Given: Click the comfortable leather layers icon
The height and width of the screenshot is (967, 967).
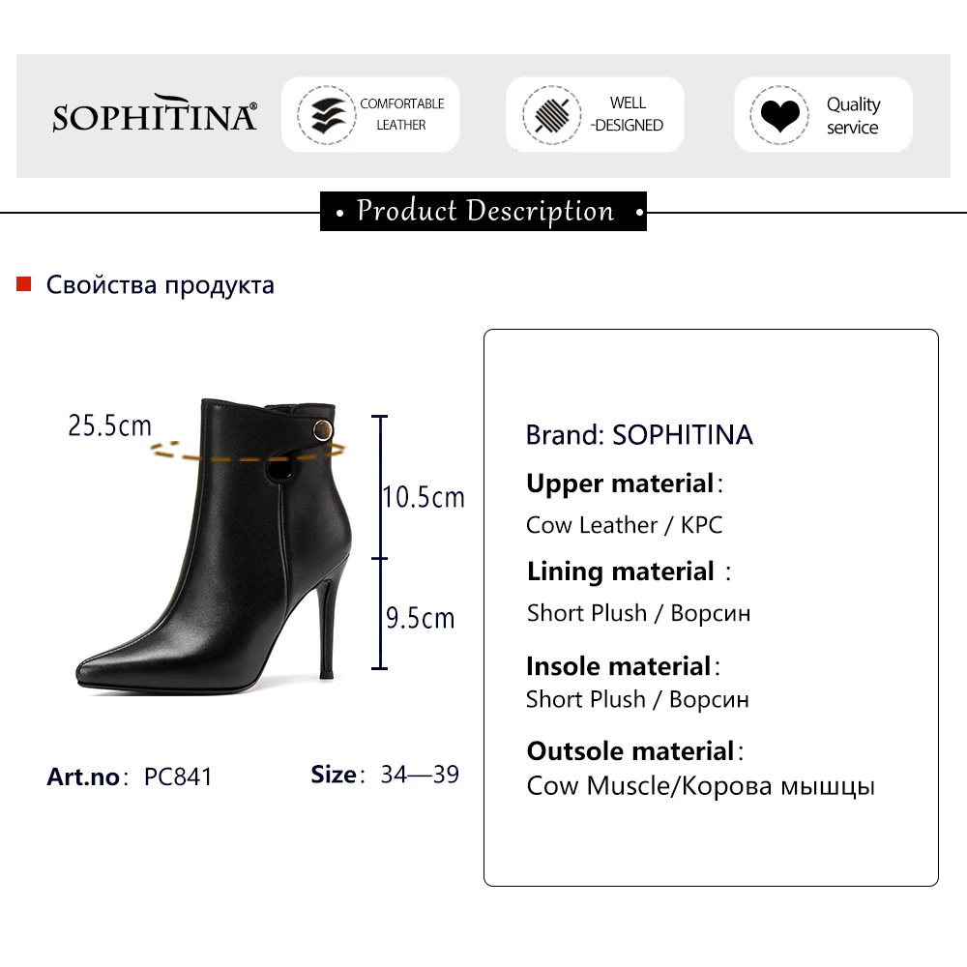Looking at the screenshot, I should coord(322,115).
